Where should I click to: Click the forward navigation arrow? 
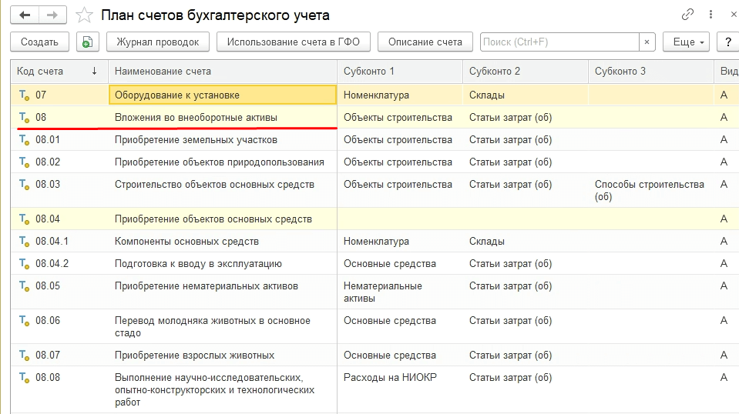tap(52, 15)
